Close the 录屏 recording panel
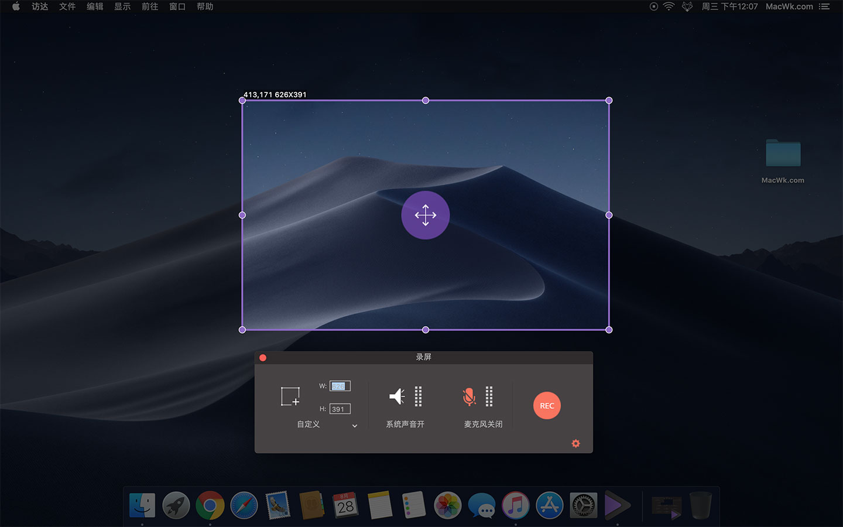843x527 pixels. click(x=263, y=358)
